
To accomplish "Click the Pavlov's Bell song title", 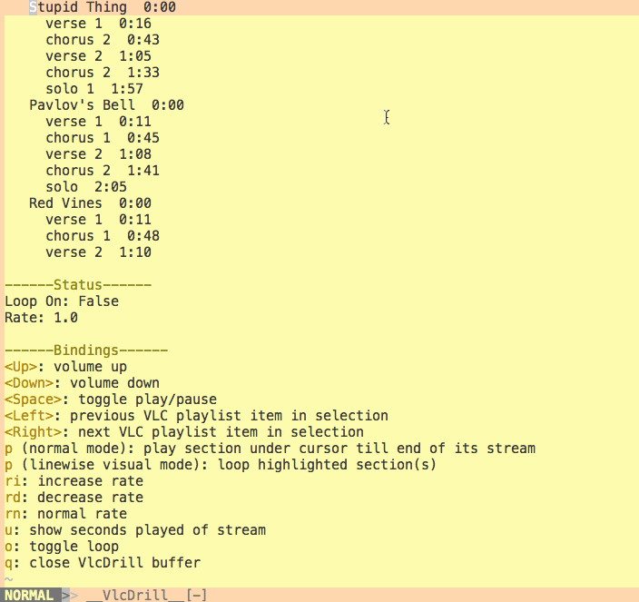I will [x=106, y=105].
